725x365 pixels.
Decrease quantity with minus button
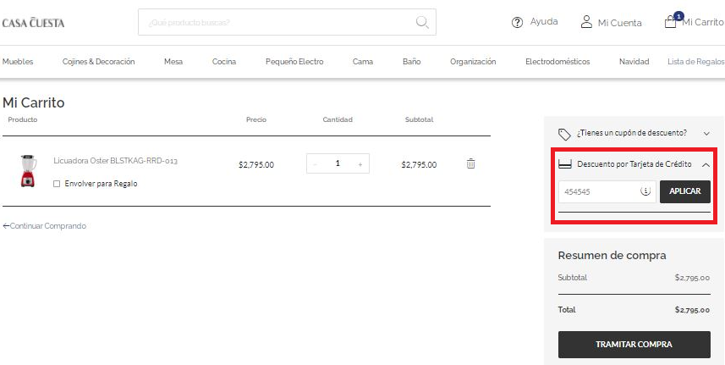click(315, 164)
